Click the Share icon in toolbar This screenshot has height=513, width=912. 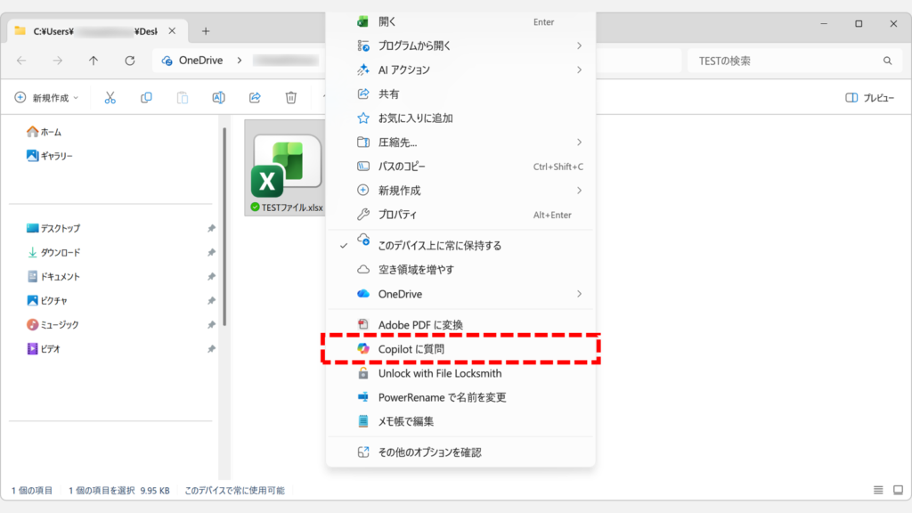255,98
